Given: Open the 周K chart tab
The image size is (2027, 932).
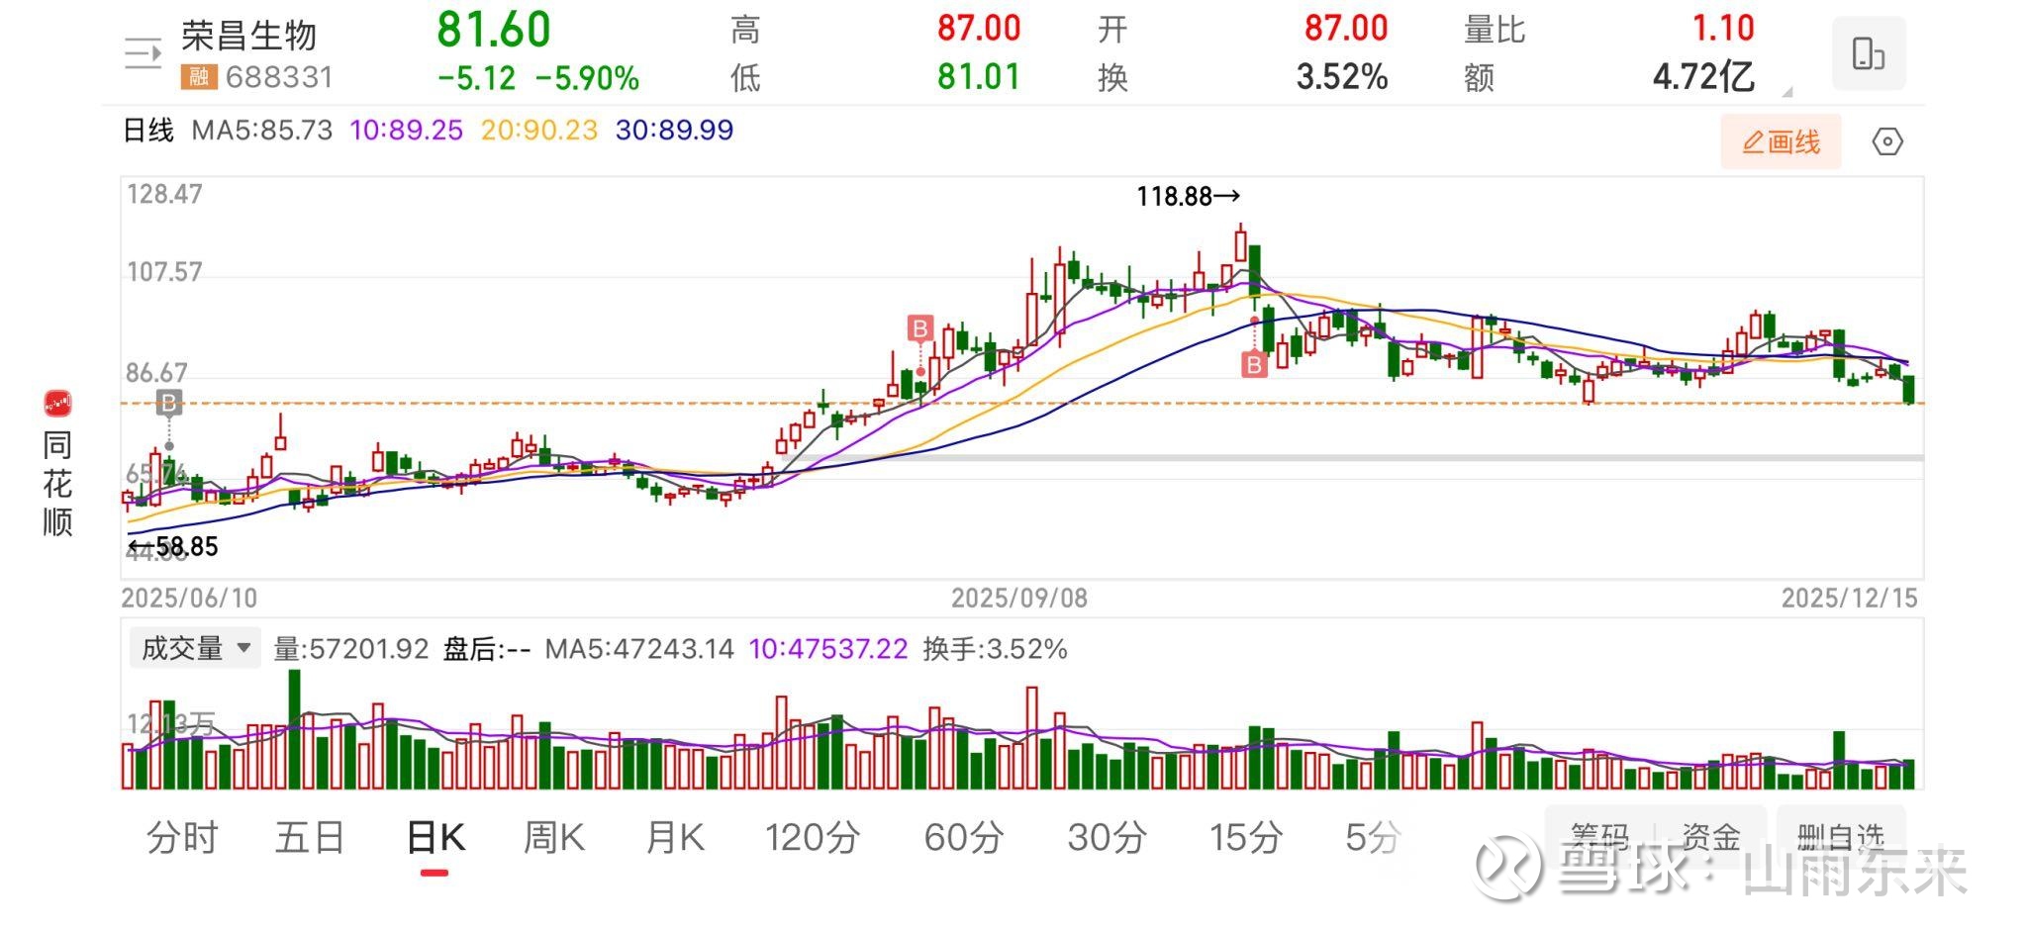Looking at the screenshot, I should click(554, 839).
